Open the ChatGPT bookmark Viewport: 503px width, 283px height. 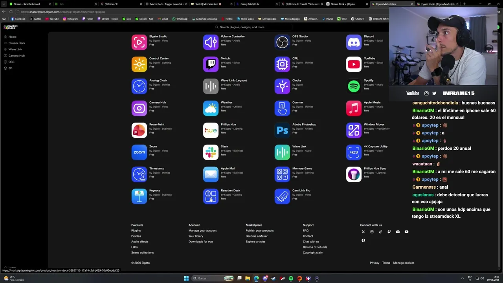(358, 19)
